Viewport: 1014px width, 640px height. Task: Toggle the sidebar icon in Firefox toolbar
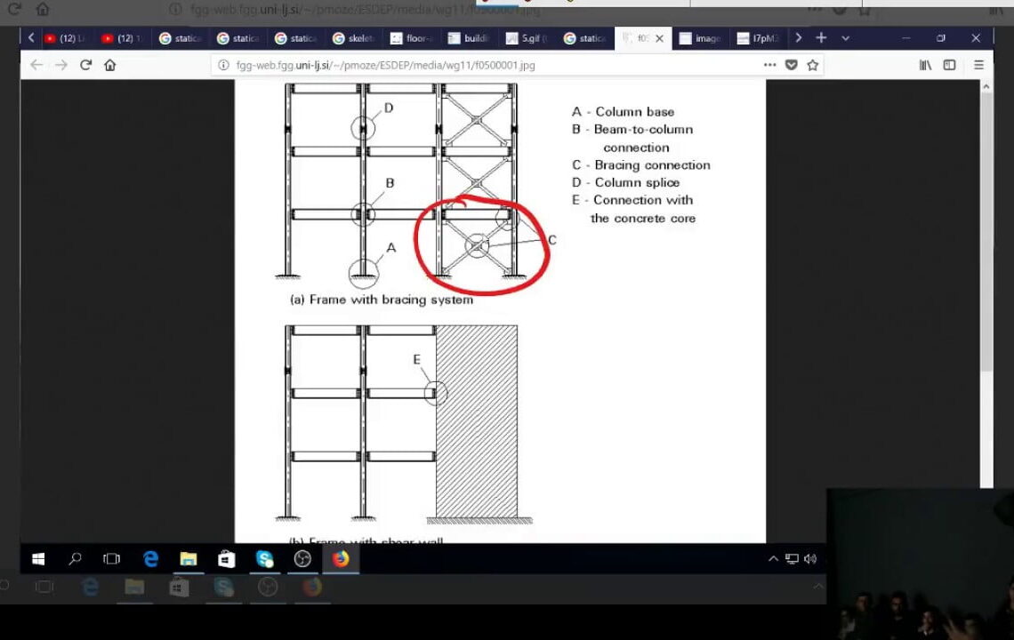coord(950,65)
